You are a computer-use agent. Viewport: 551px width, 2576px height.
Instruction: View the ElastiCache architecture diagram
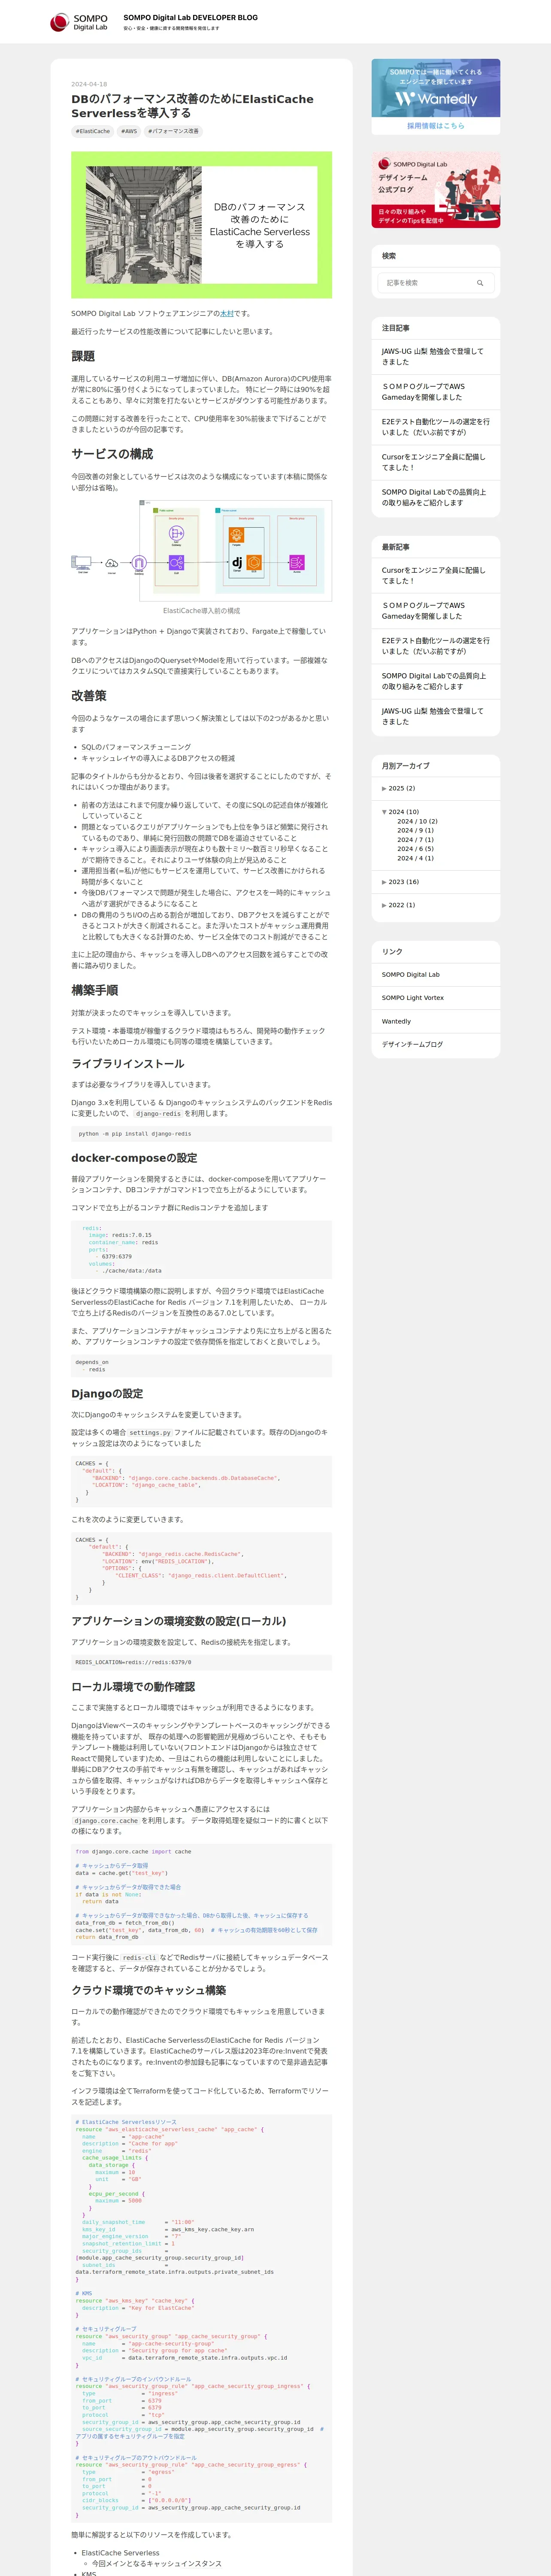coord(201,550)
